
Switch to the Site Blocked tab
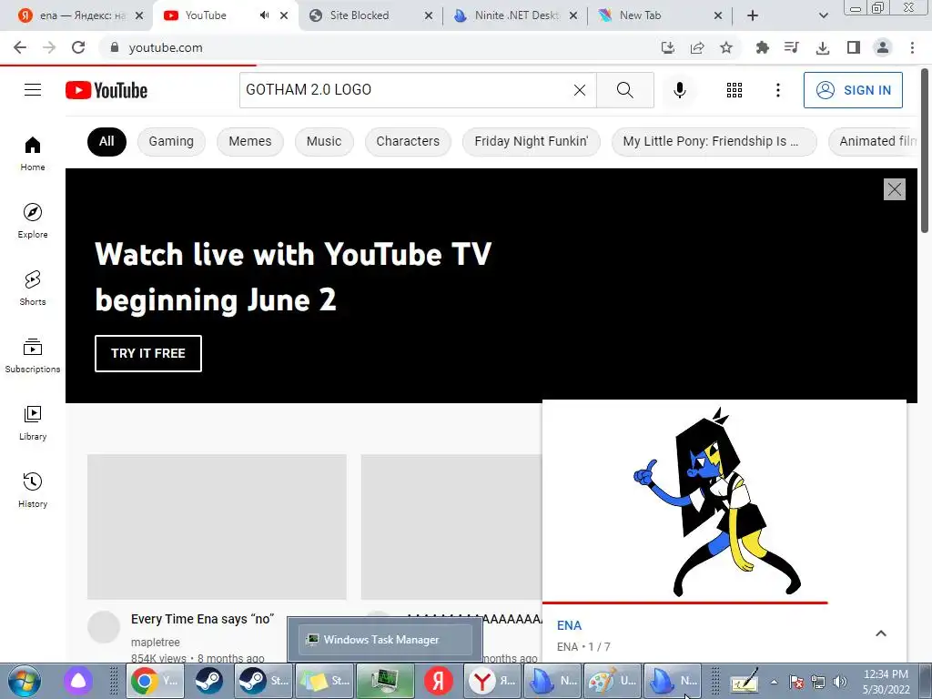(x=371, y=15)
